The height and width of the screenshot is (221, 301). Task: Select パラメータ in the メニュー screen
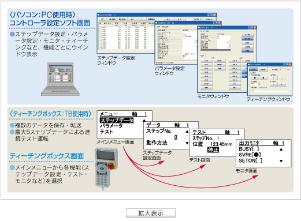click(x=111, y=126)
